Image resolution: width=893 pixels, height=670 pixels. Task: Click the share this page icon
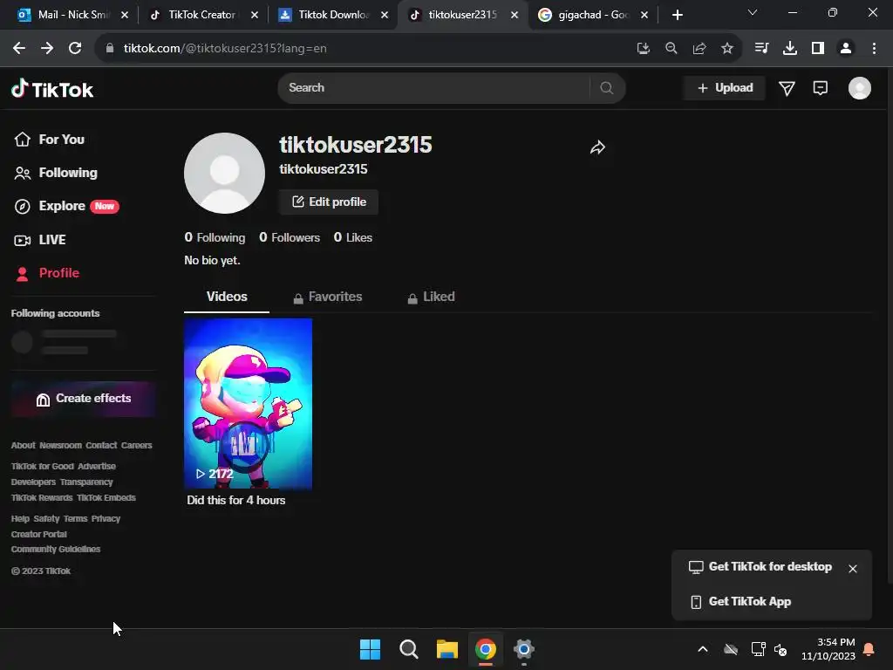[x=699, y=49]
